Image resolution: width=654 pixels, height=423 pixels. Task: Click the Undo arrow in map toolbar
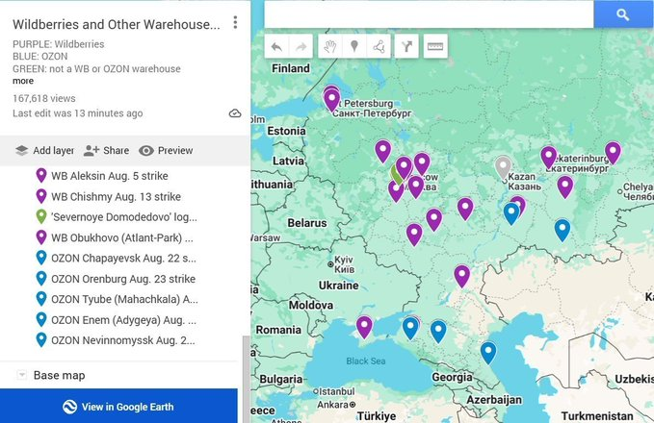(276, 47)
